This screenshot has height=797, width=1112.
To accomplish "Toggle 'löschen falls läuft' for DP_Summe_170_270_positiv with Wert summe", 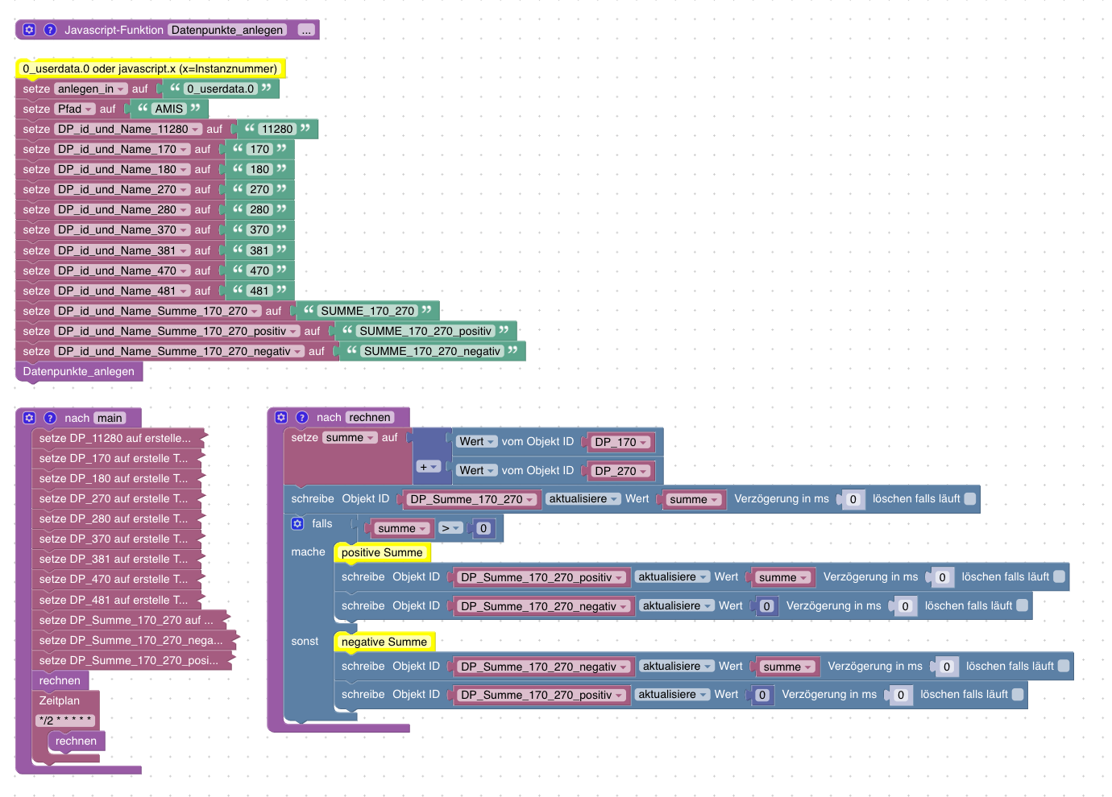I will pyautogui.click(x=1060, y=576).
